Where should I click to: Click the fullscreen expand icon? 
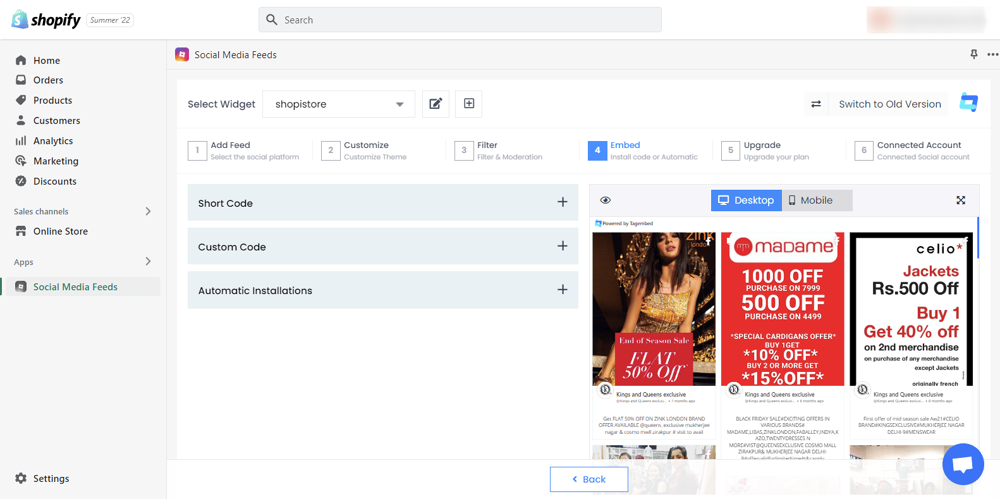pyautogui.click(x=961, y=200)
